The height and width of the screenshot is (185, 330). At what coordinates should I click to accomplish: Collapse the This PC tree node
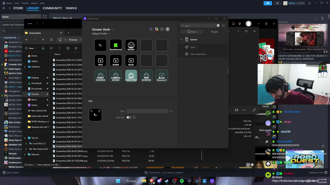point(25,138)
